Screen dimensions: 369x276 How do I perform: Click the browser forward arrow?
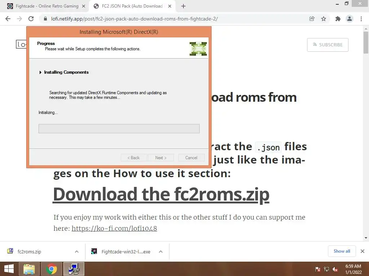point(19,19)
